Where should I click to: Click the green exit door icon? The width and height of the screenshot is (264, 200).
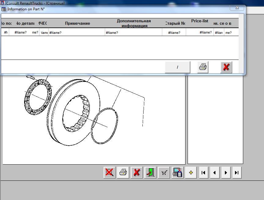[150, 173]
